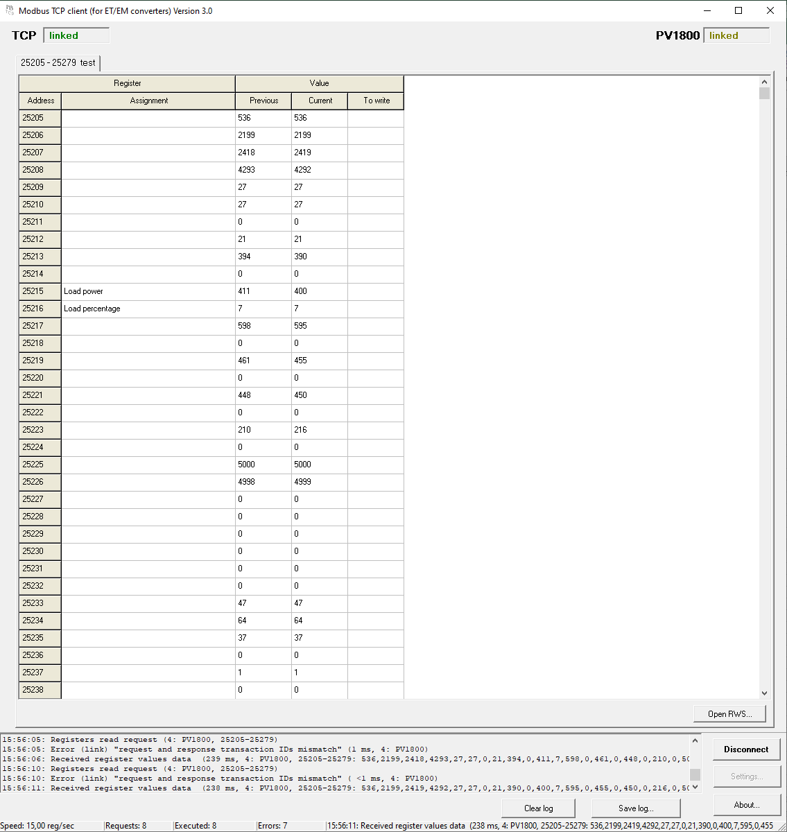The height and width of the screenshot is (832, 787).
Task: Click register table scrollbar up arrow
Action: (765, 82)
